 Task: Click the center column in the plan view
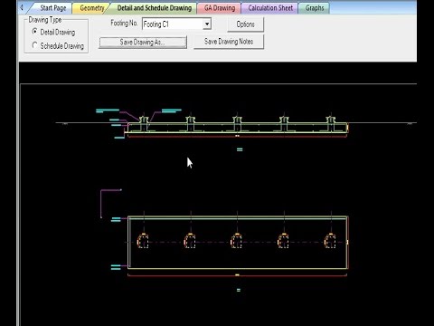pos(237,241)
